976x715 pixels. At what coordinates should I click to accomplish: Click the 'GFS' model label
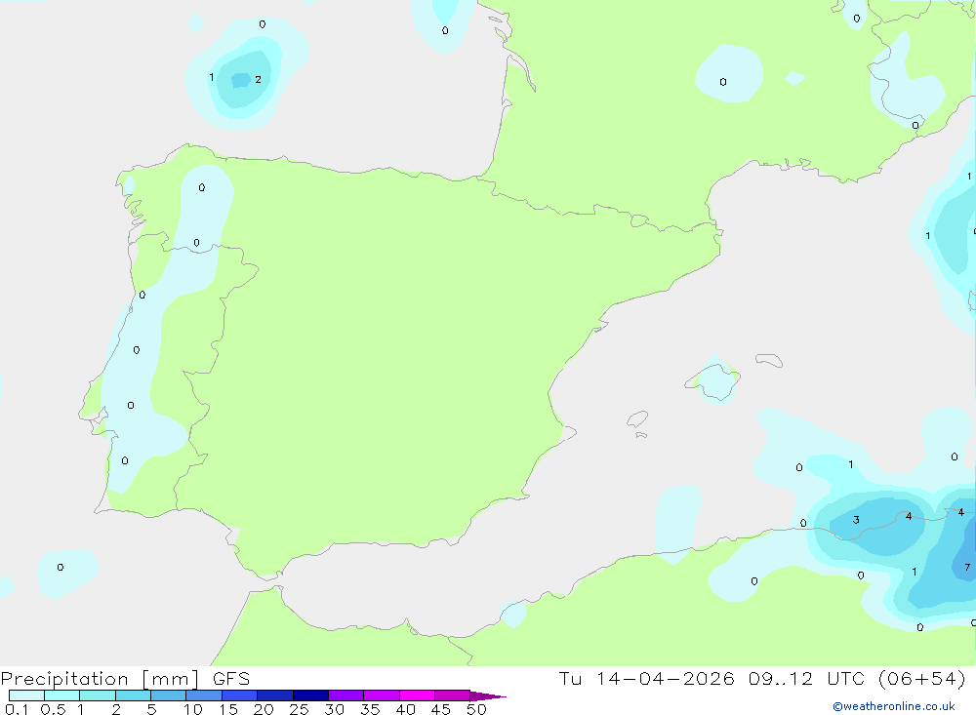(x=231, y=679)
